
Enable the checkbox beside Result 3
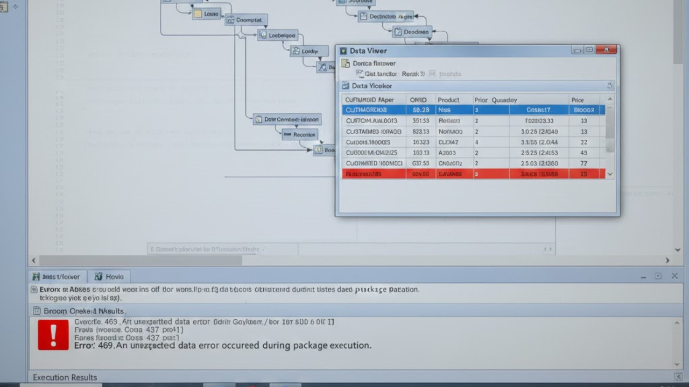(432, 74)
